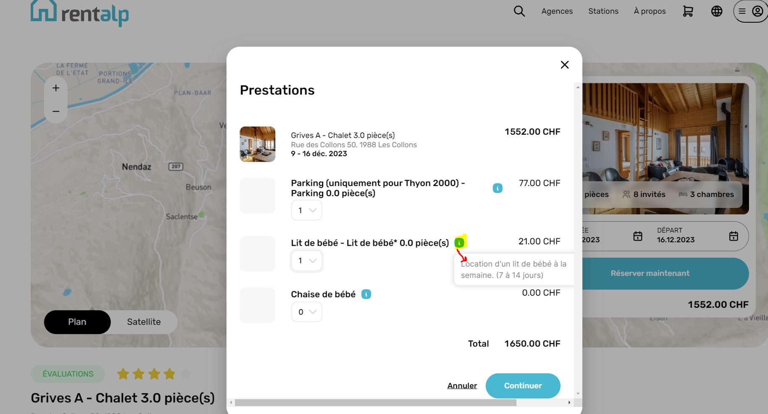Switch map to Plan view
Viewport: 768px width, 414px height.
pos(77,322)
